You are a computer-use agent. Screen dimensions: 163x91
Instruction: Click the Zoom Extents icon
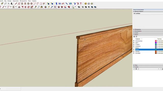(x=55, y=7)
